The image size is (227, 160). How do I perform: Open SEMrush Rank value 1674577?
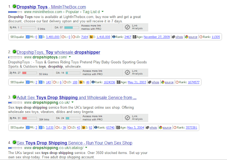pyautogui.click(x=194, y=82)
